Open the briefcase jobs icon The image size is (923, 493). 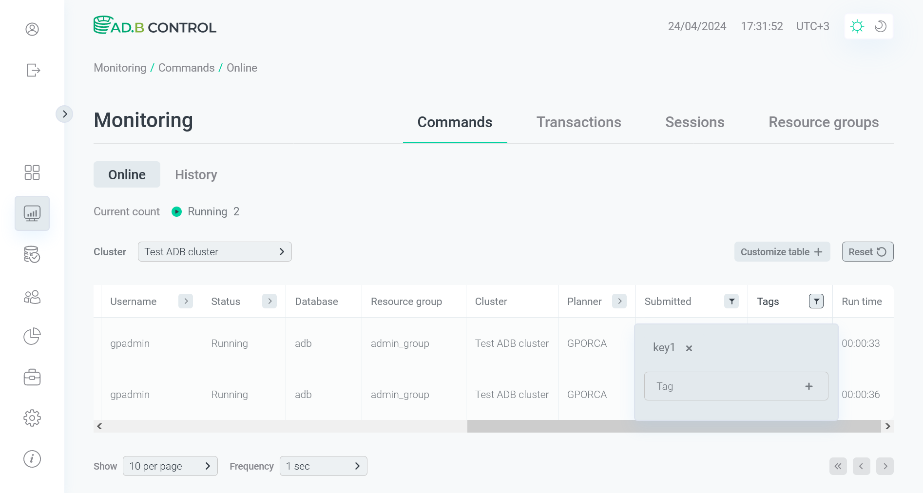coord(32,377)
